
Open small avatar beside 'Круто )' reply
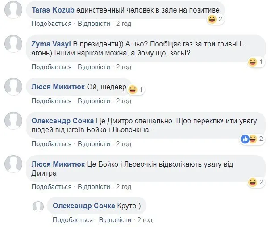(x=38, y=206)
